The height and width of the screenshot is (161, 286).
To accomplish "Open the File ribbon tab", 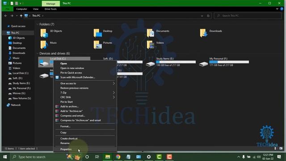I will click(7, 9).
